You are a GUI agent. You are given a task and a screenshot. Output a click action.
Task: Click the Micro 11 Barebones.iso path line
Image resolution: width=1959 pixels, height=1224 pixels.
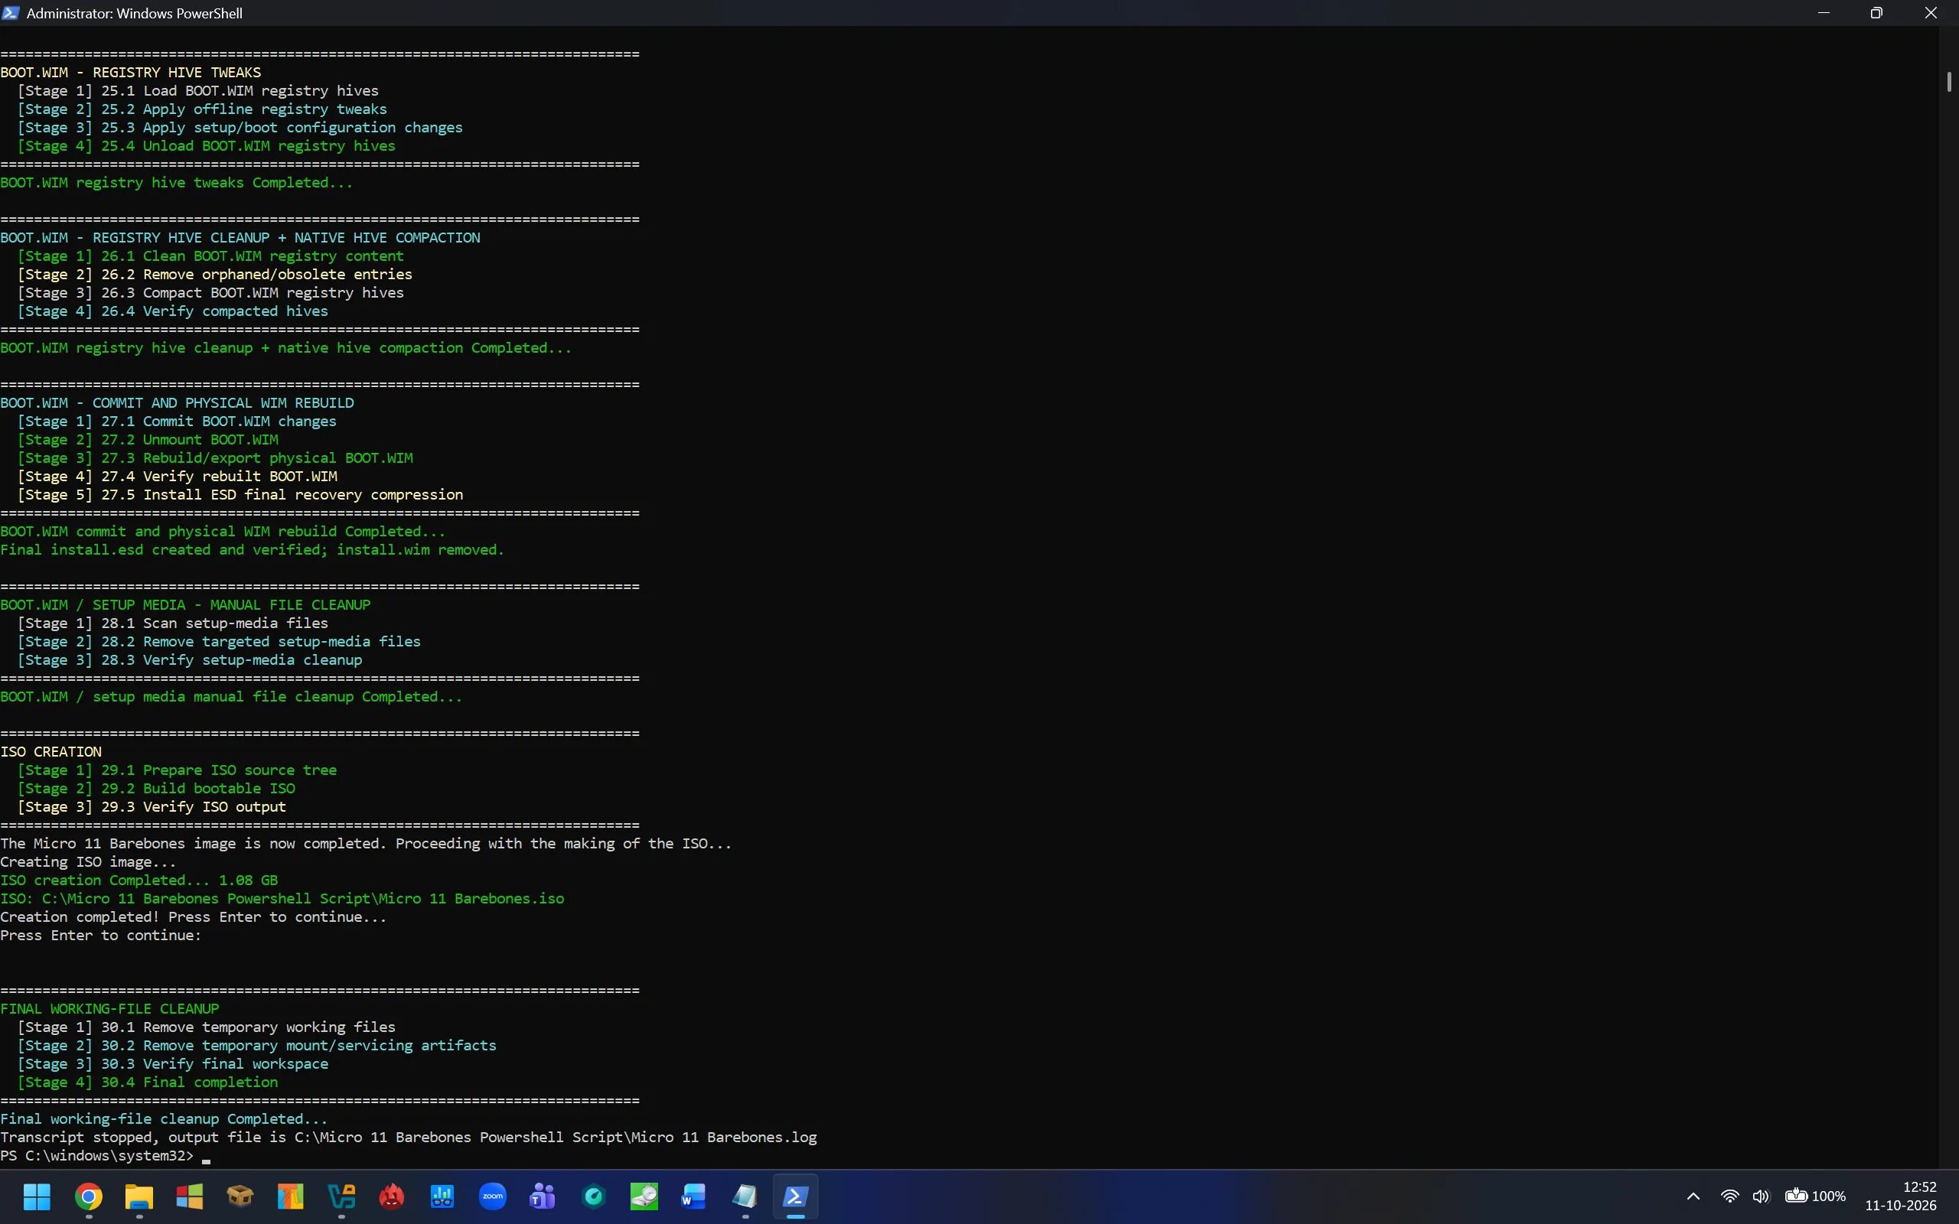click(282, 899)
